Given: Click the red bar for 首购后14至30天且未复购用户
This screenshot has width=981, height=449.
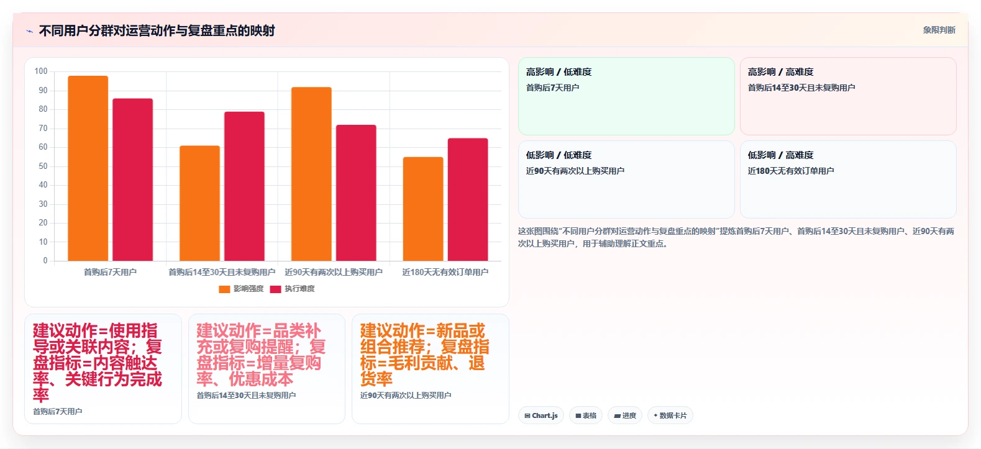Looking at the screenshot, I should pos(244,186).
